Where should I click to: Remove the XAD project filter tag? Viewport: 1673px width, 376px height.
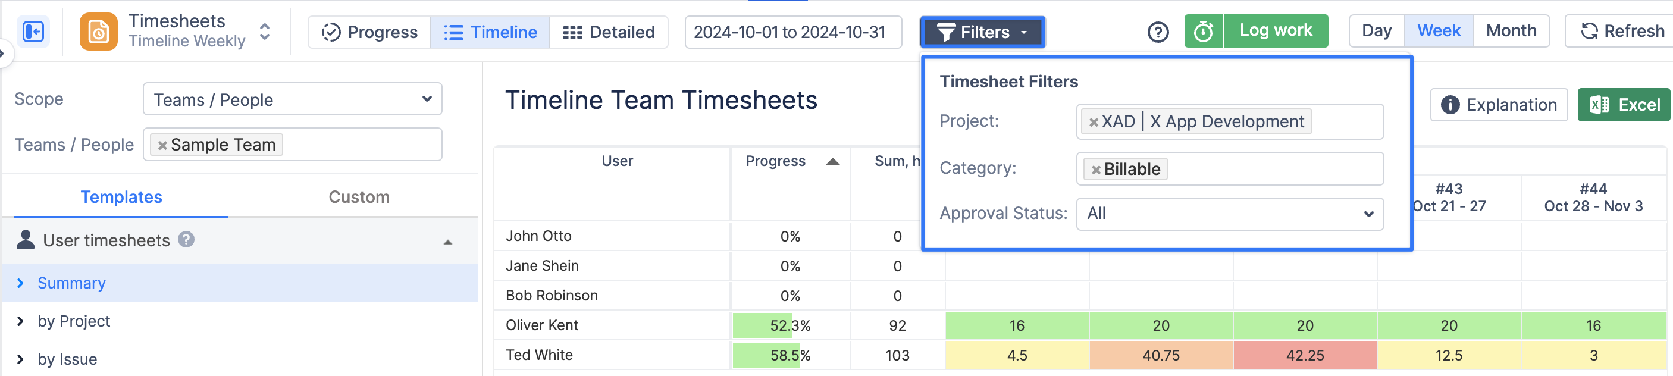(1094, 122)
